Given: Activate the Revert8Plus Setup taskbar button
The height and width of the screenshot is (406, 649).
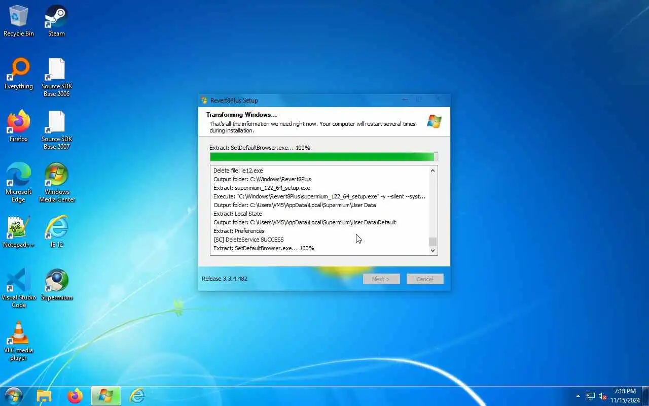Looking at the screenshot, I should coord(106,396).
